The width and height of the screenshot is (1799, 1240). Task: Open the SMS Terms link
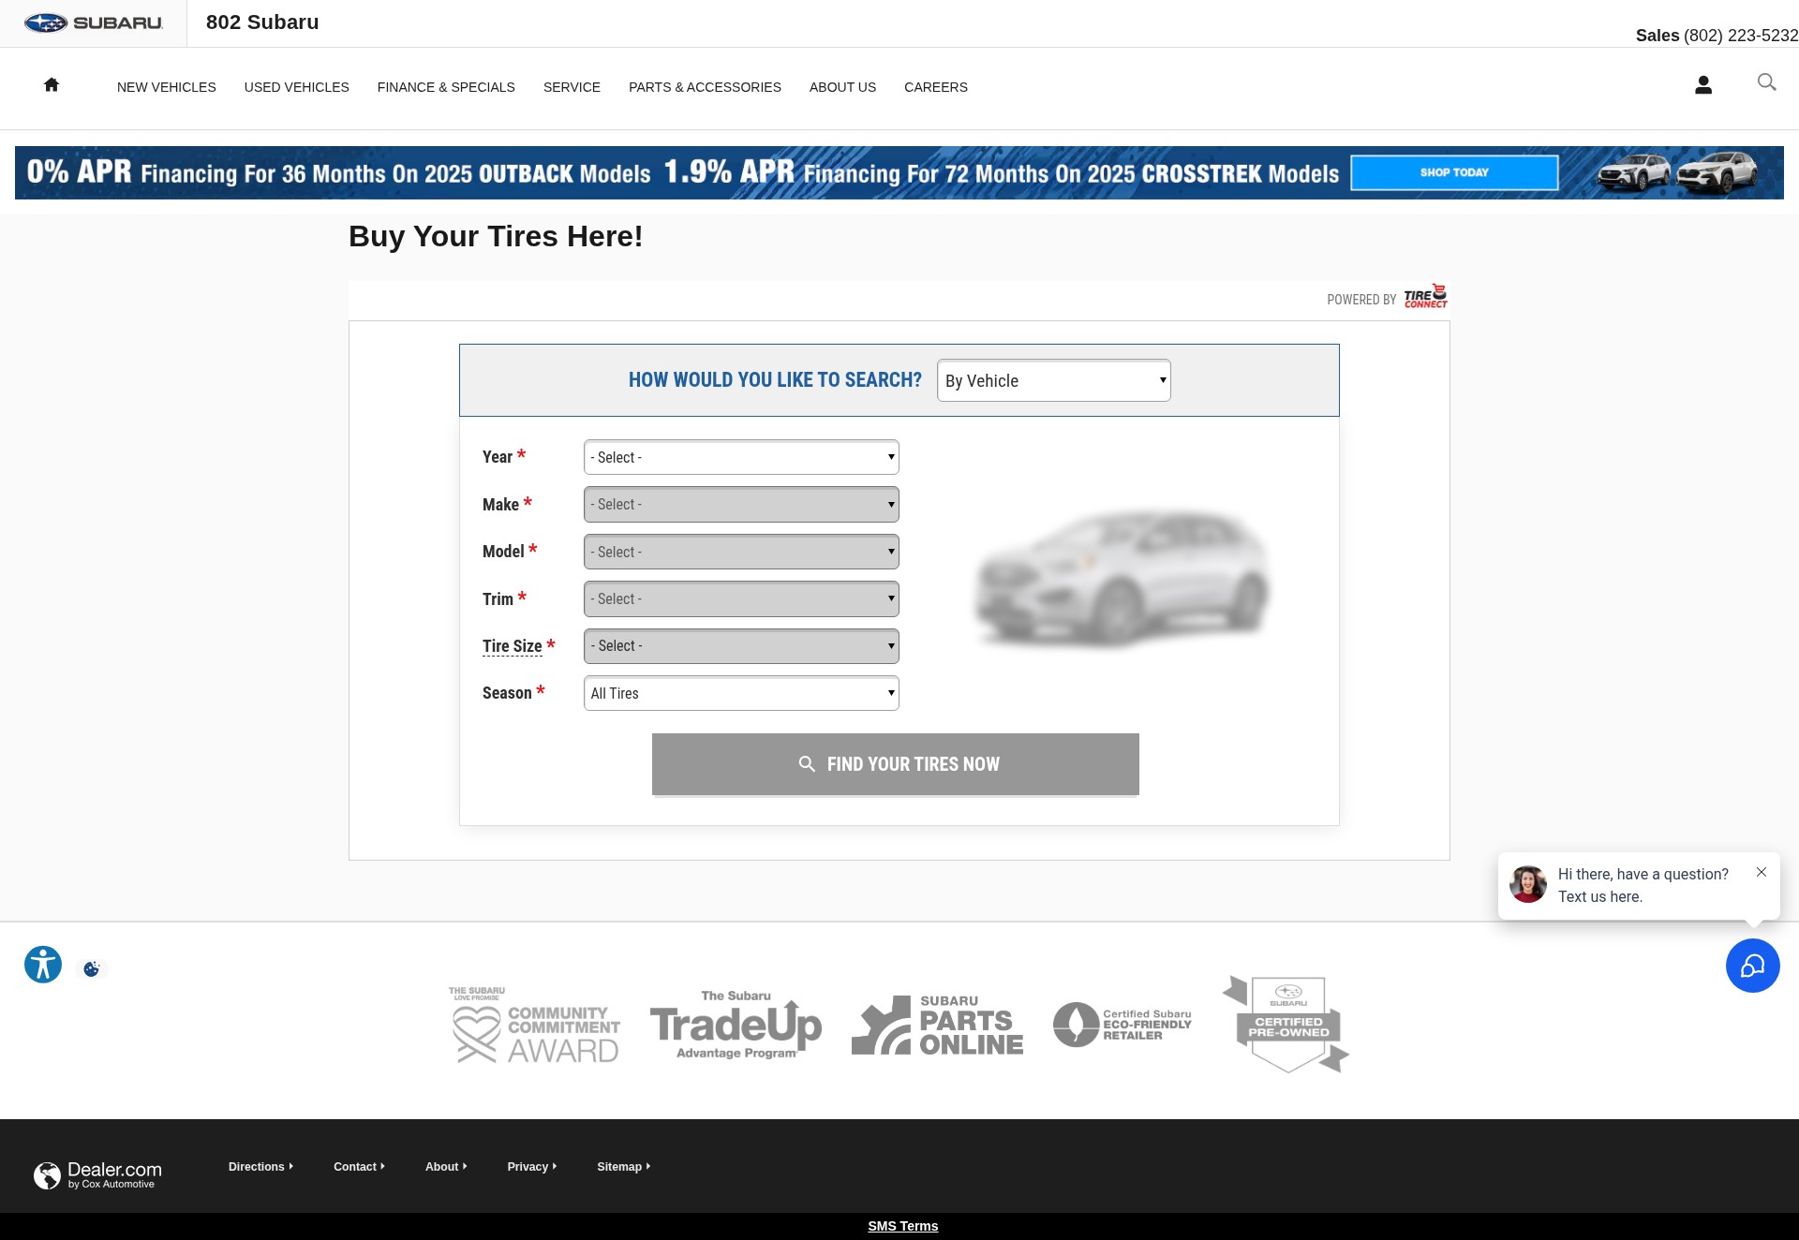(902, 1226)
